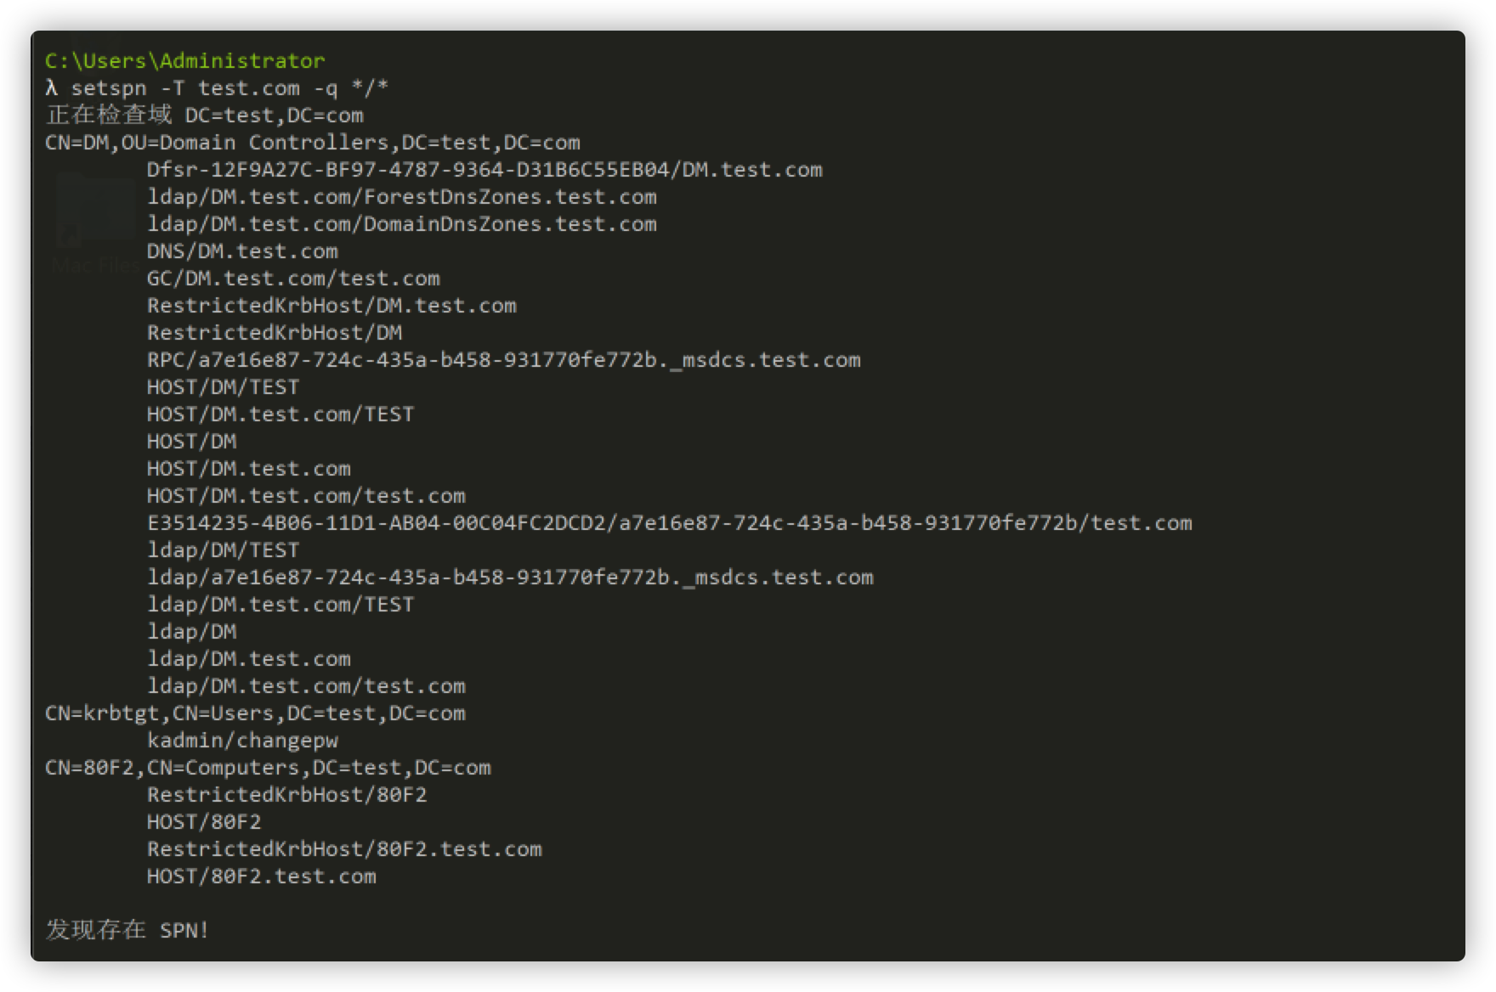Select RestrictedKrbHost/DM.test.com line
The image size is (1496, 992).
point(331,306)
